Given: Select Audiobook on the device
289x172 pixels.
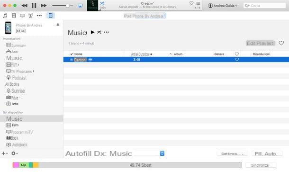Looking at the screenshot, I should 17,145.
